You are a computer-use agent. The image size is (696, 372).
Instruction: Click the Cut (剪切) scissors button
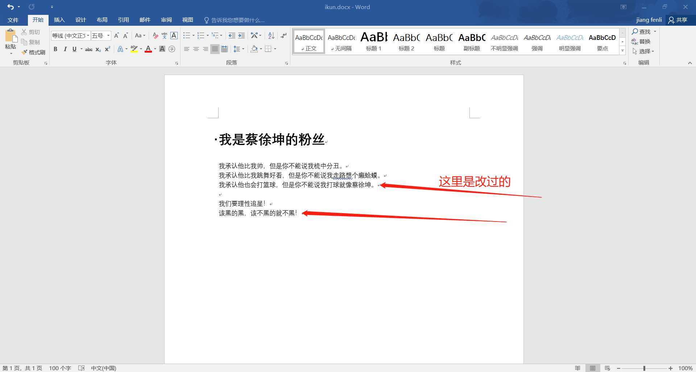(x=30, y=32)
